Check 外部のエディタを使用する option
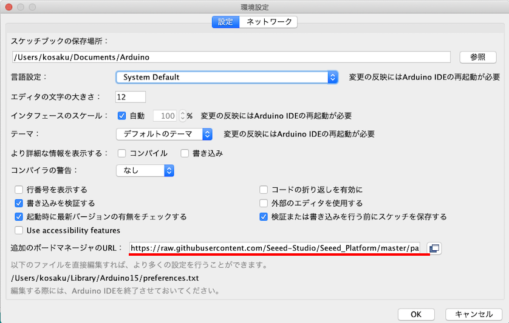 pos(264,203)
